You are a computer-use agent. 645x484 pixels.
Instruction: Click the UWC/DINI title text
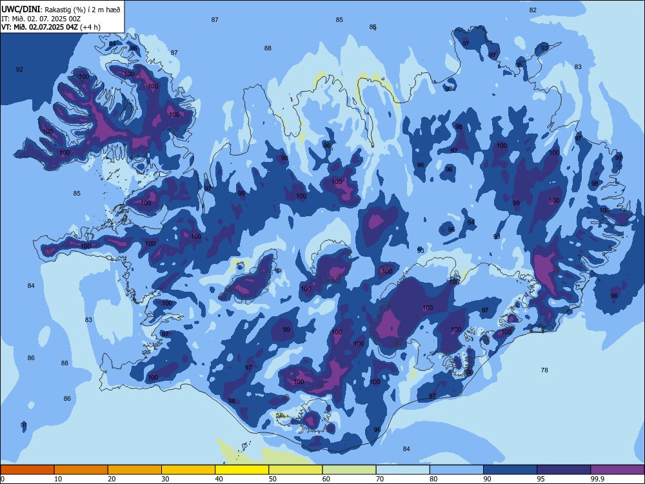[x=21, y=10]
